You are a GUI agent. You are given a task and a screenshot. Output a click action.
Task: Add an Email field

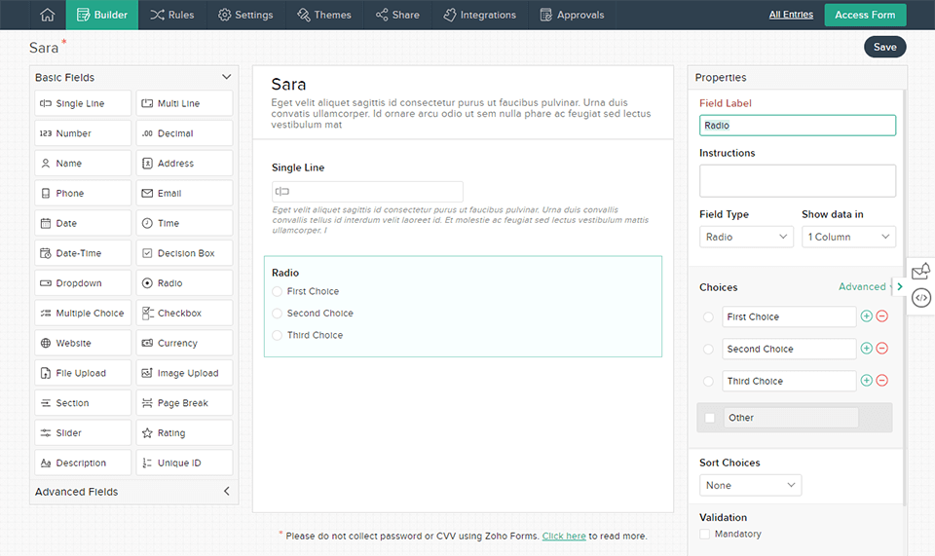(184, 193)
